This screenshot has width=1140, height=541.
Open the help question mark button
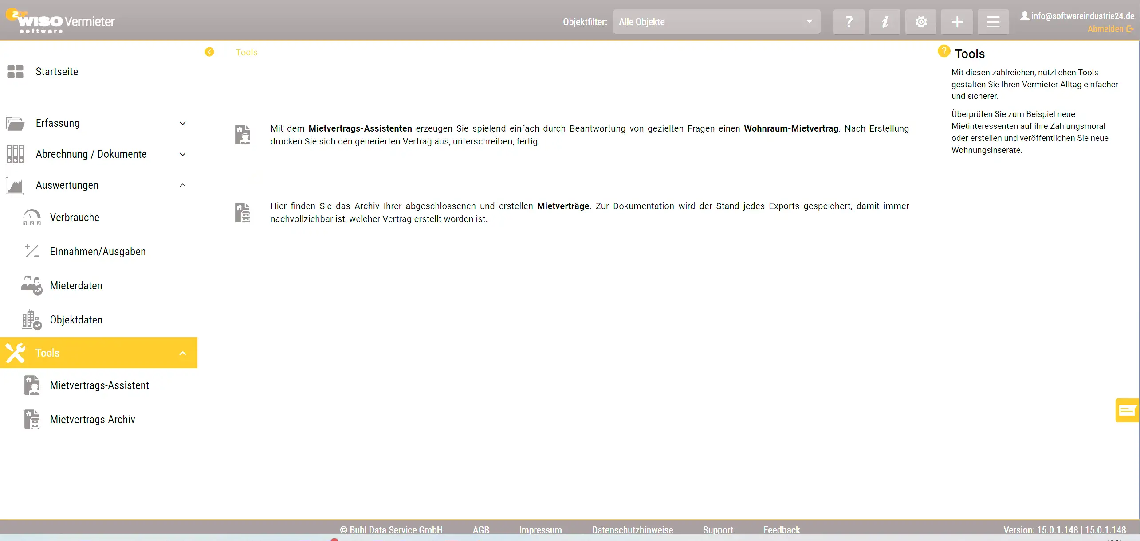tap(849, 22)
